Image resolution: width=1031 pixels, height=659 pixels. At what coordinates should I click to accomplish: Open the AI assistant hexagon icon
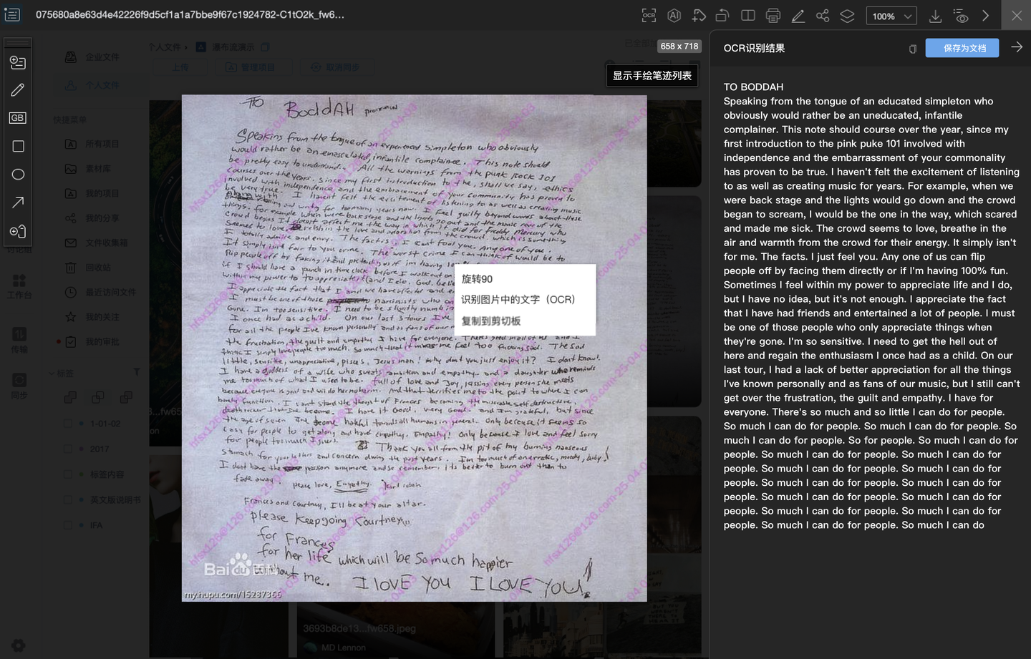(674, 16)
